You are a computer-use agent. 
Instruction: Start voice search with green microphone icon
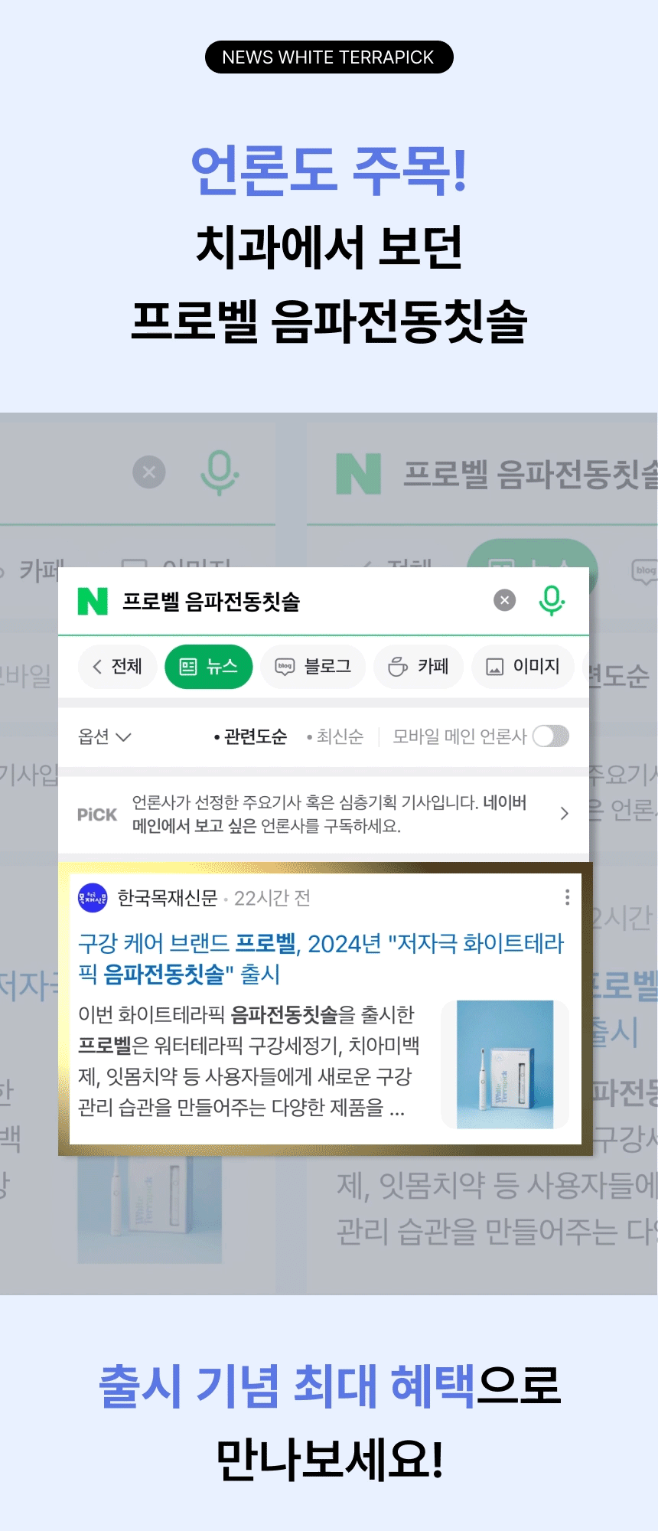click(551, 600)
